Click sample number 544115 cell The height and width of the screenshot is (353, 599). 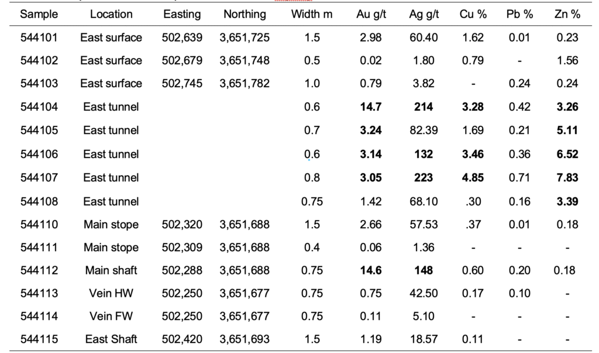pyautogui.click(x=39, y=340)
